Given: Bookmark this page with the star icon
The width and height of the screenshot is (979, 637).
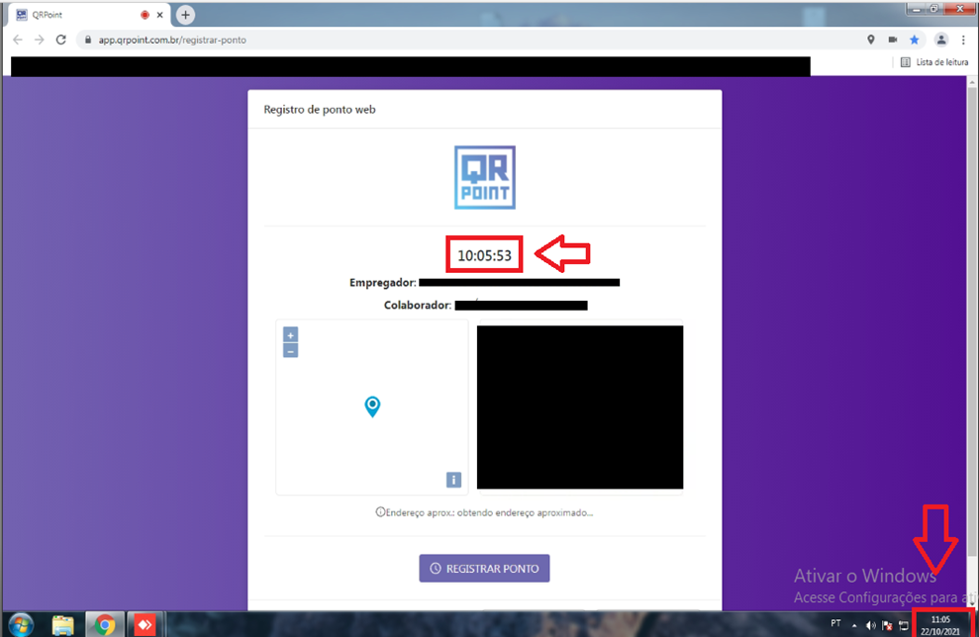Looking at the screenshot, I should (915, 40).
